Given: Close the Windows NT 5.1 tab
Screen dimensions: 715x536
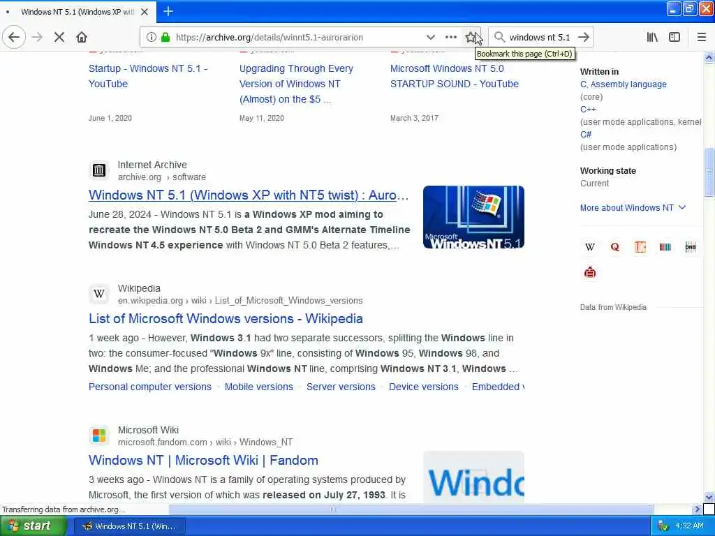Looking at the screenshot, I should point(145,12).
